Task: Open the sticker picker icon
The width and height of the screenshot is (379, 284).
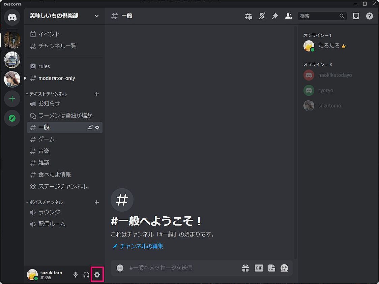Action: 271,268
